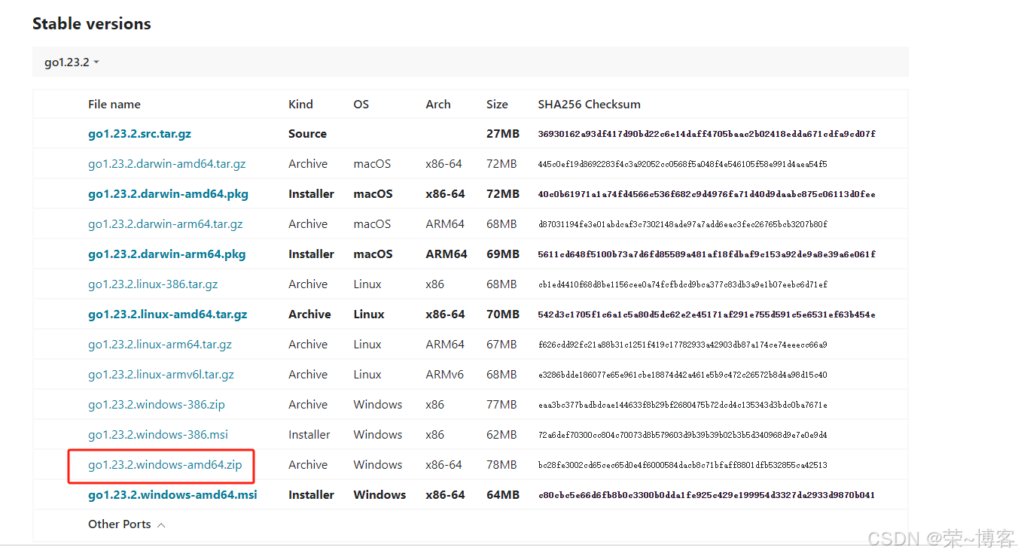Download go1.23.2.darwin-arm64.pkg installer

pyautogui.click(x=166, y=254)
